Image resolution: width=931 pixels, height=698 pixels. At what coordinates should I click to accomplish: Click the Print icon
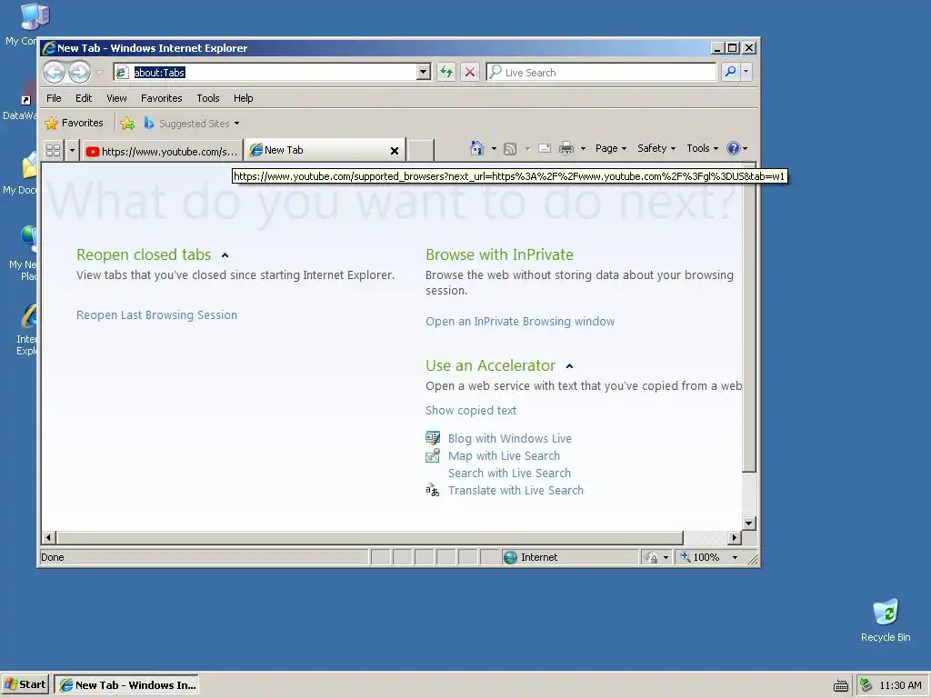pyautogui.click(x=566, y=148)
